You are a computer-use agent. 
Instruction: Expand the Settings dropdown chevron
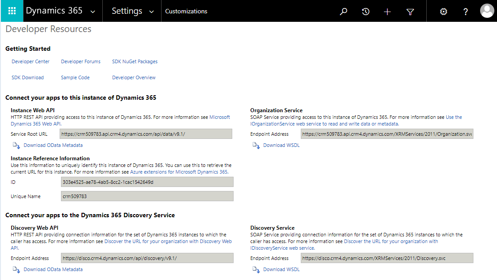[x=152, y=12]
